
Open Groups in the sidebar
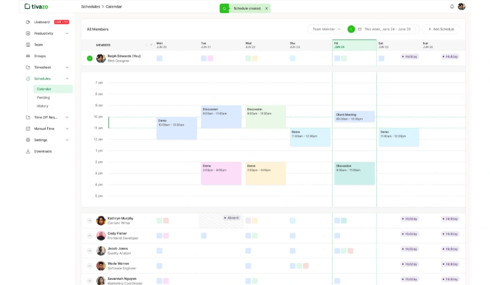(40, 56)
